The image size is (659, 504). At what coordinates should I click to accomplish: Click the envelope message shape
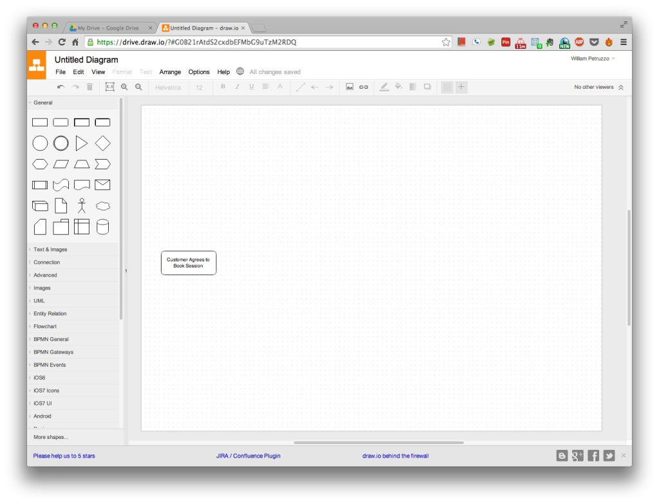(102, 185)
